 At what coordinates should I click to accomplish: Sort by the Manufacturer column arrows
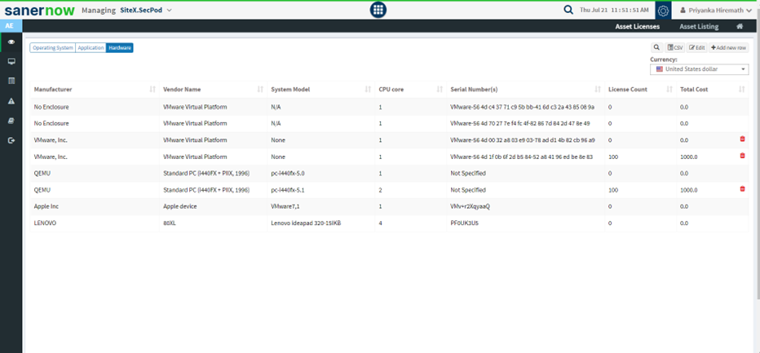click(x=152, y=89)
